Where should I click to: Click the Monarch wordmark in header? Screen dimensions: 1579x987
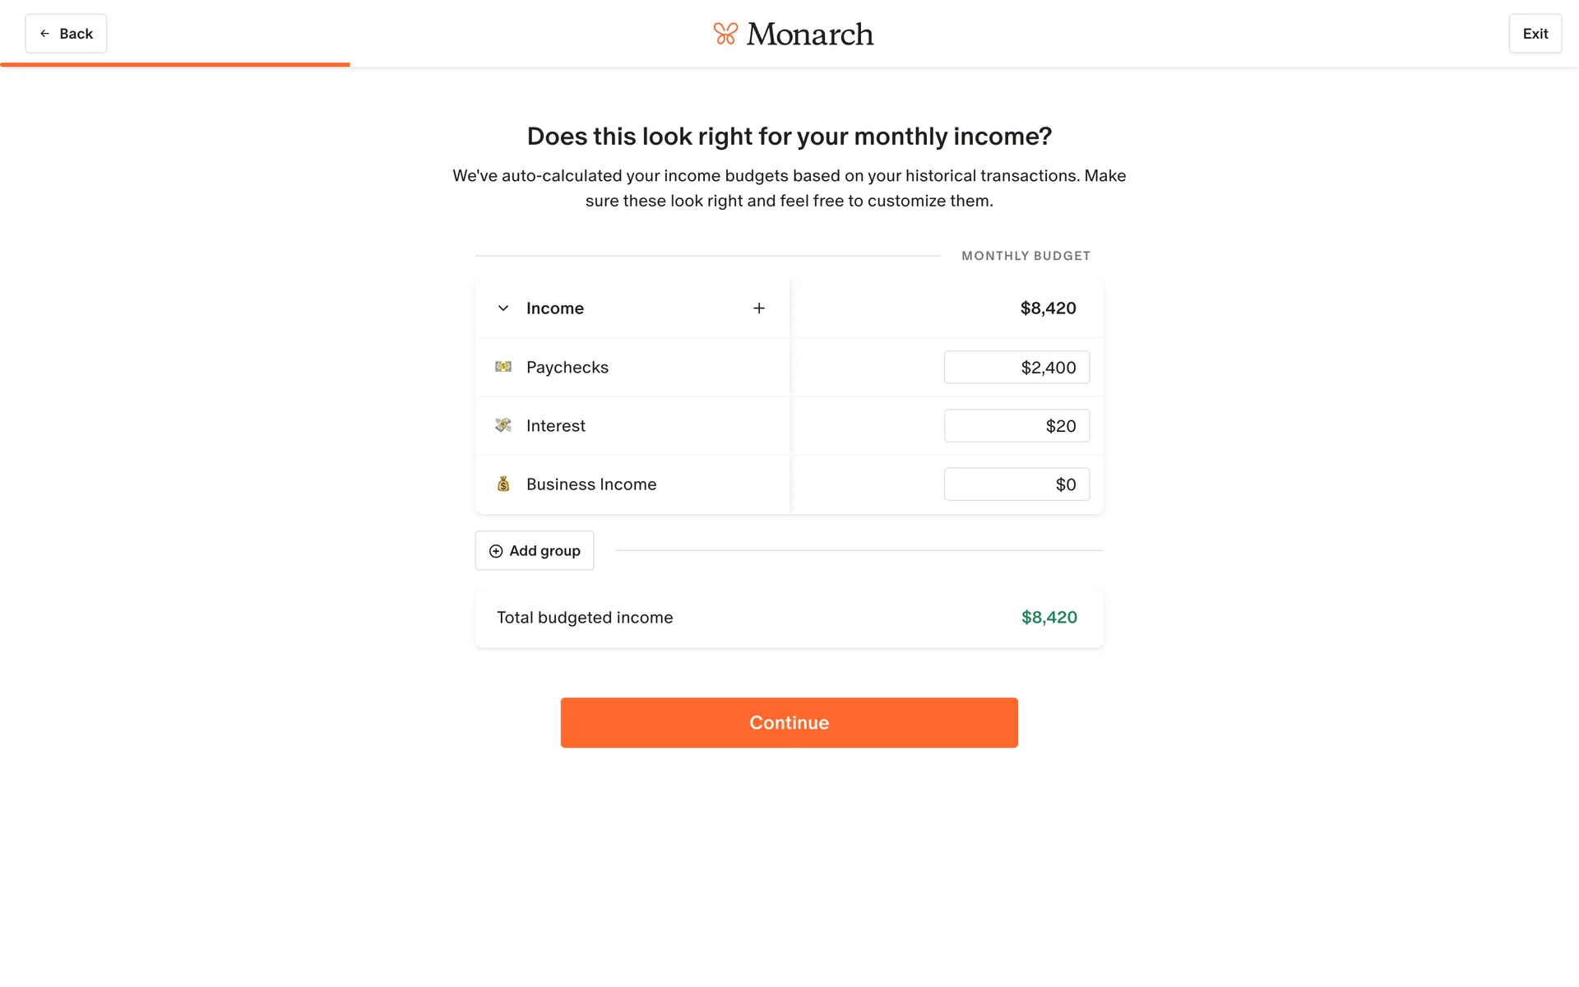coord(810,35)
